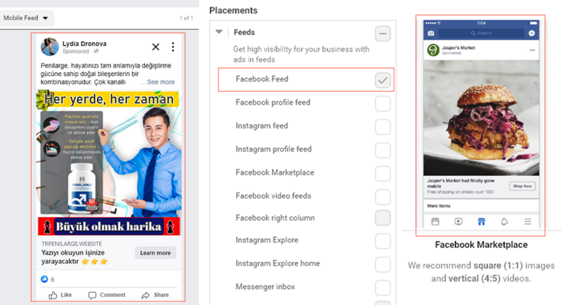Click the burger image in preview
Screen dimensions: 571x305
(x=481, y=117)
